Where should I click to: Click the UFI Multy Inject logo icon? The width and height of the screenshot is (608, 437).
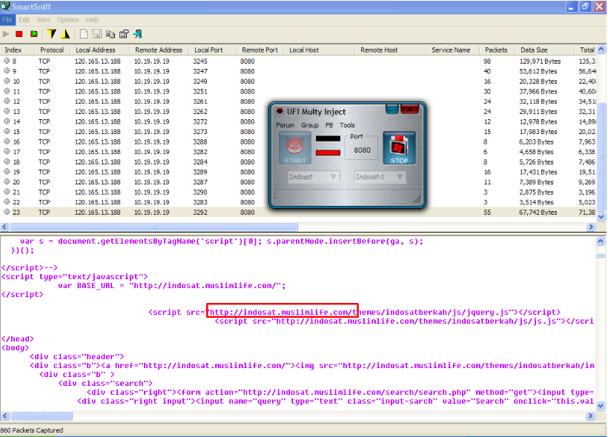tap(280, 112)
